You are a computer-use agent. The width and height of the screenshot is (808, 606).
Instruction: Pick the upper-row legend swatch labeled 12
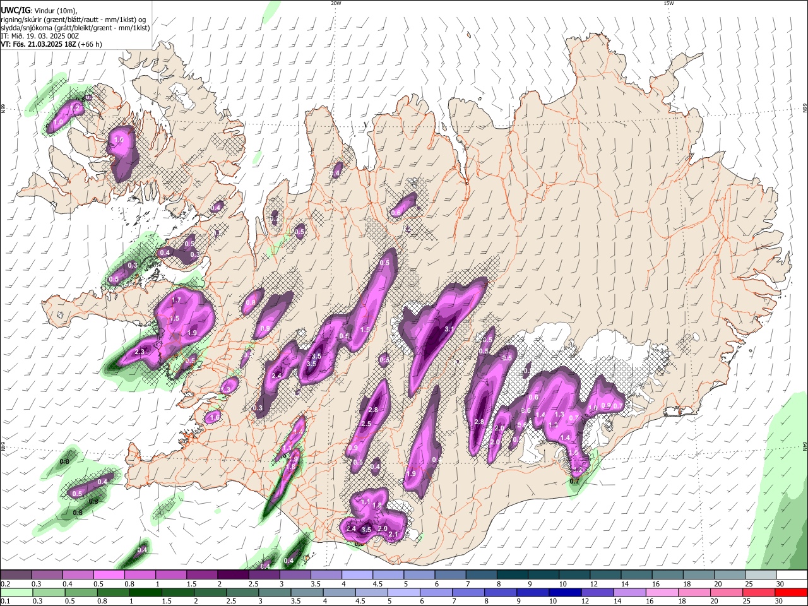click(x=605, y=574)
